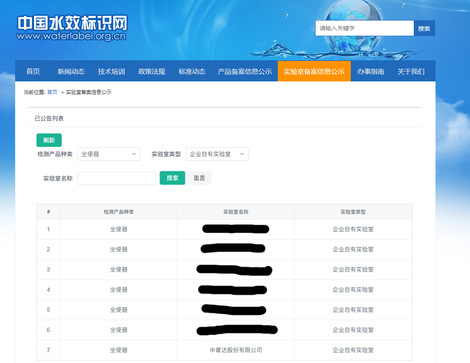
Task: Visit the 关于我们 page
Action: [410, 71]
